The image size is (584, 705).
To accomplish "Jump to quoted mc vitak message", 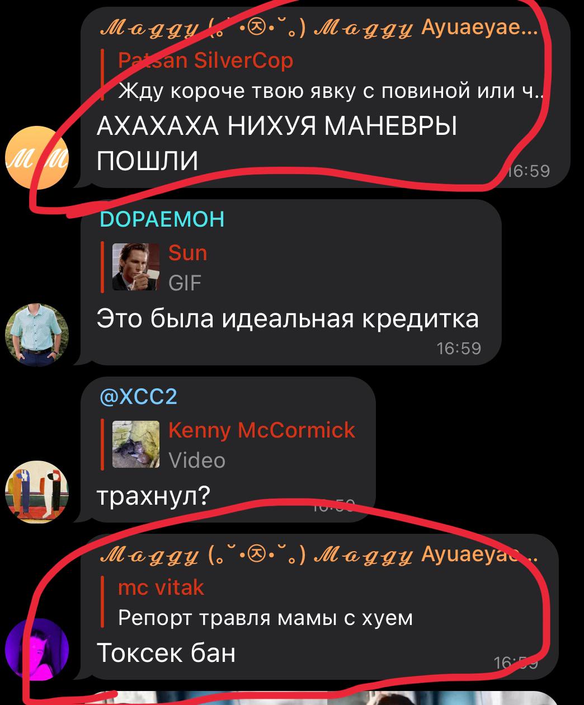I will (322, 602).
